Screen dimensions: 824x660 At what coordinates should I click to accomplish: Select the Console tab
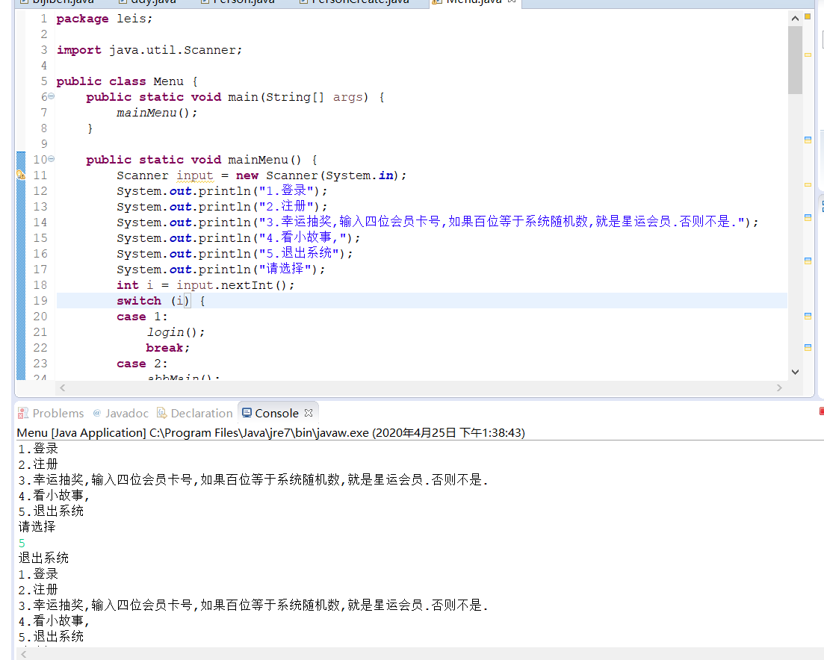(x=276, y=413)
